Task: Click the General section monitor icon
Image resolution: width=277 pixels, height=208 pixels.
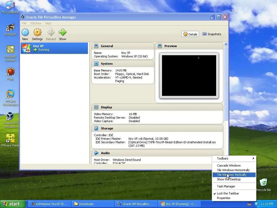Action: click(x=96, y=46)
